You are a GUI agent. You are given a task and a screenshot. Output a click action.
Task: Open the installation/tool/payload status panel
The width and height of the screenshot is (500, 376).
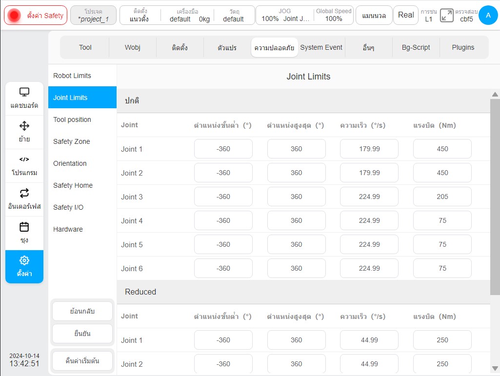coord(187,15)
